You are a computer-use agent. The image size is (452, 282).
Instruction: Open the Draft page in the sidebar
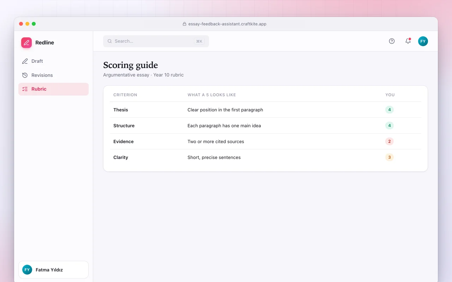tap(53, 61)
